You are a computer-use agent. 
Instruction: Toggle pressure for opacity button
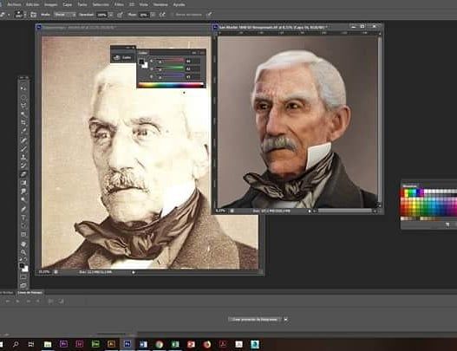[120, 15]
